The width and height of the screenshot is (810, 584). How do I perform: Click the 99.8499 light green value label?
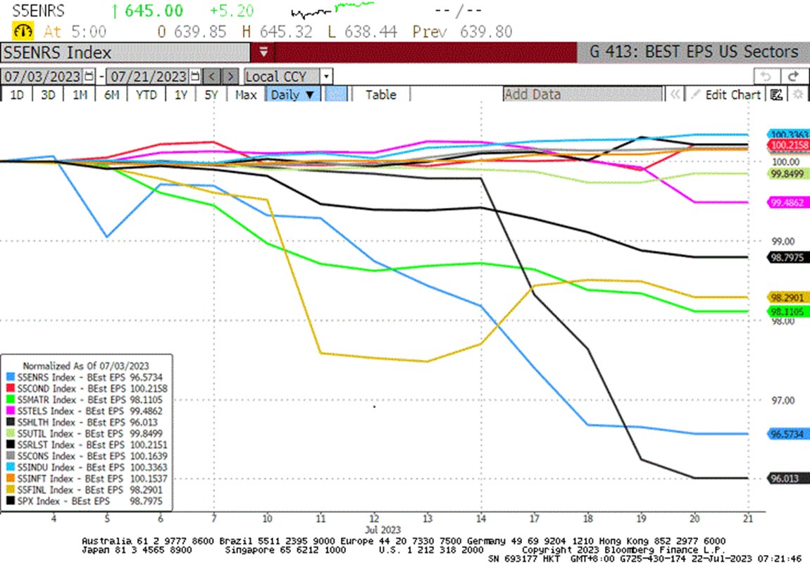(x=787, y=174)
